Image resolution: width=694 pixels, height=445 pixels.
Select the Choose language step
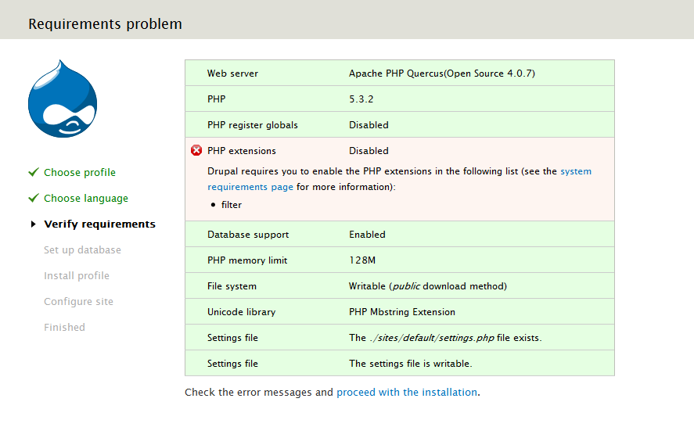[x=85, y=199]
